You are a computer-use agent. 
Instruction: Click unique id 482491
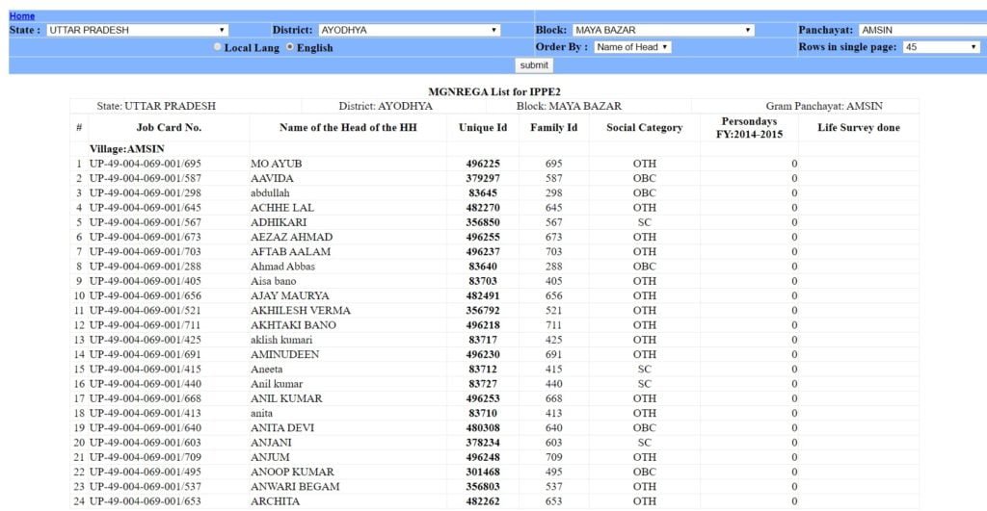(x=483, y=295)
